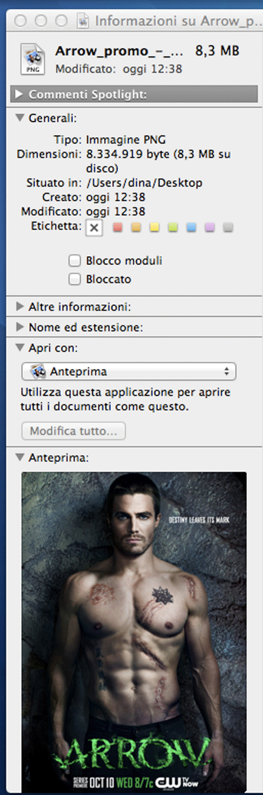
Task: Open the Anteprima application dropdown
Action: (129, 371)
